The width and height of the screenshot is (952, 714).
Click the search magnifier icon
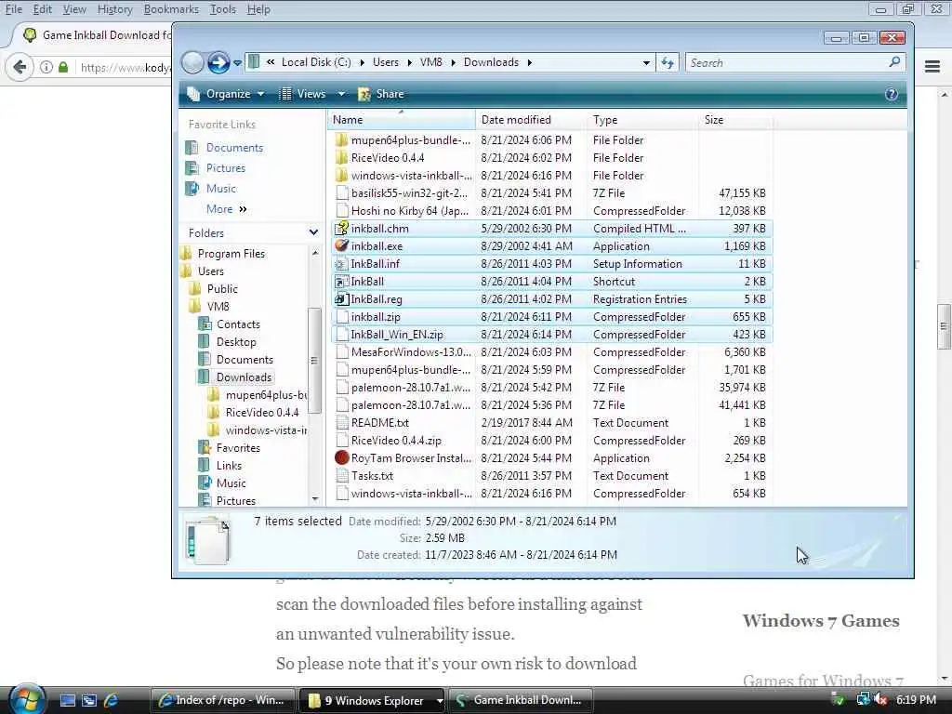coord(895,62)
